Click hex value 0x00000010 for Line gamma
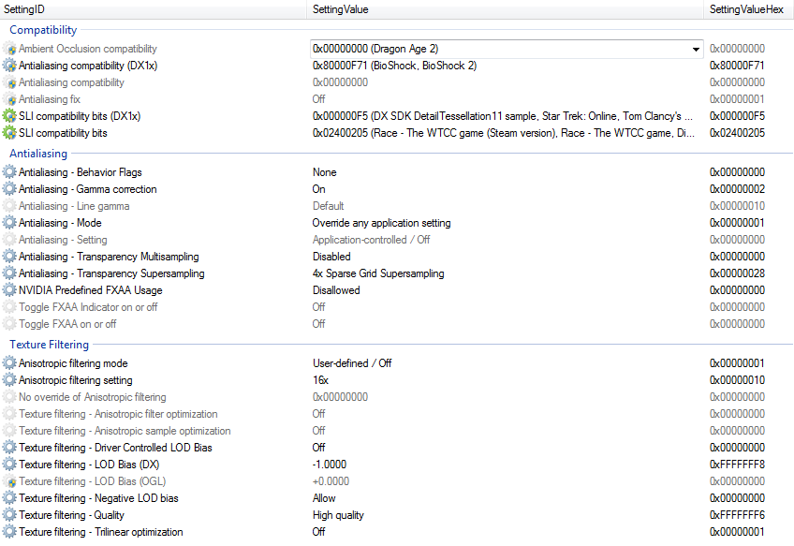 (x=737, y=206)
